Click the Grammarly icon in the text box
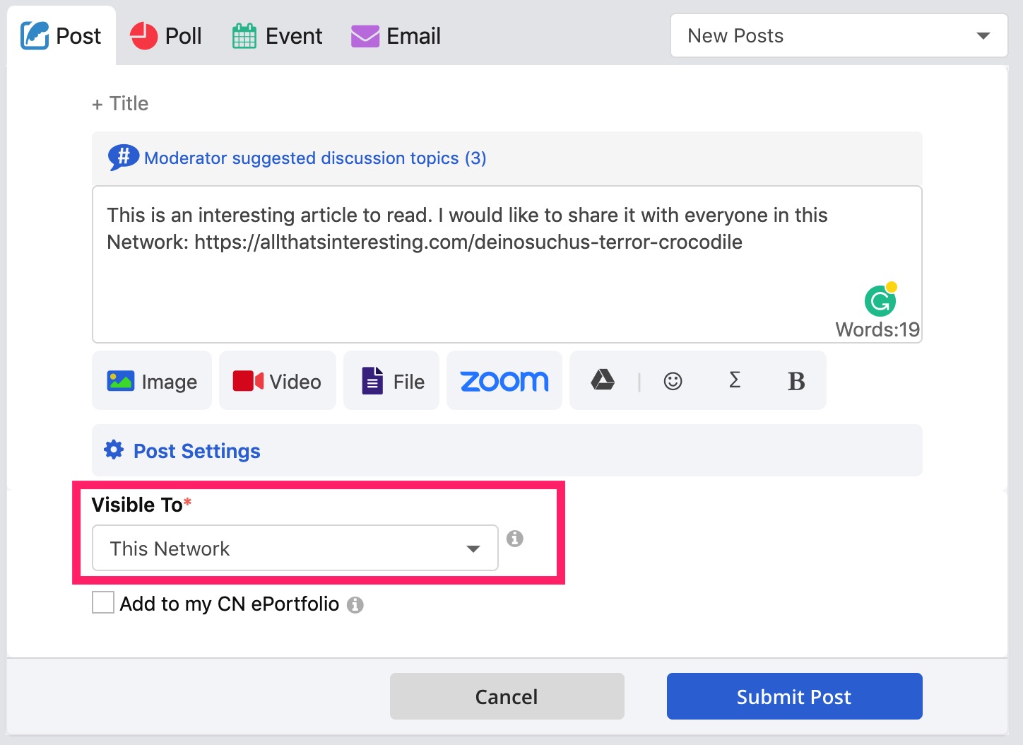The height and width of the screenshot is (745, 1023). [880, 302]
